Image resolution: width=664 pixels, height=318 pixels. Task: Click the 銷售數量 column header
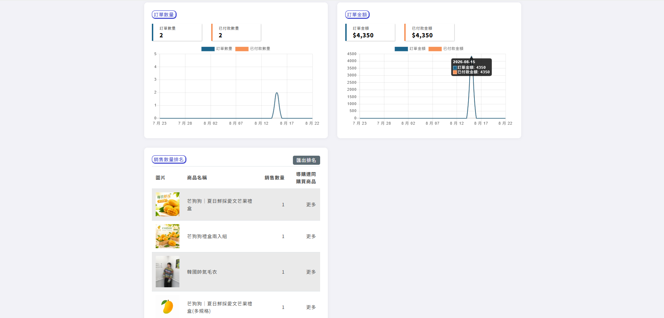click(274, 178)
